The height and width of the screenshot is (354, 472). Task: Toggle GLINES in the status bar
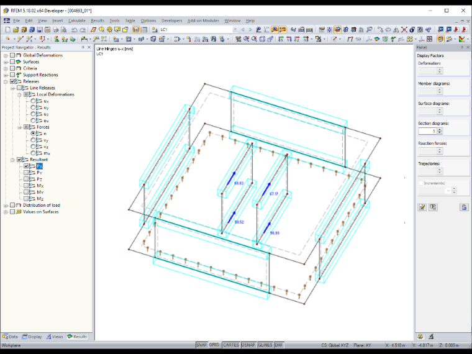(265, 345)
